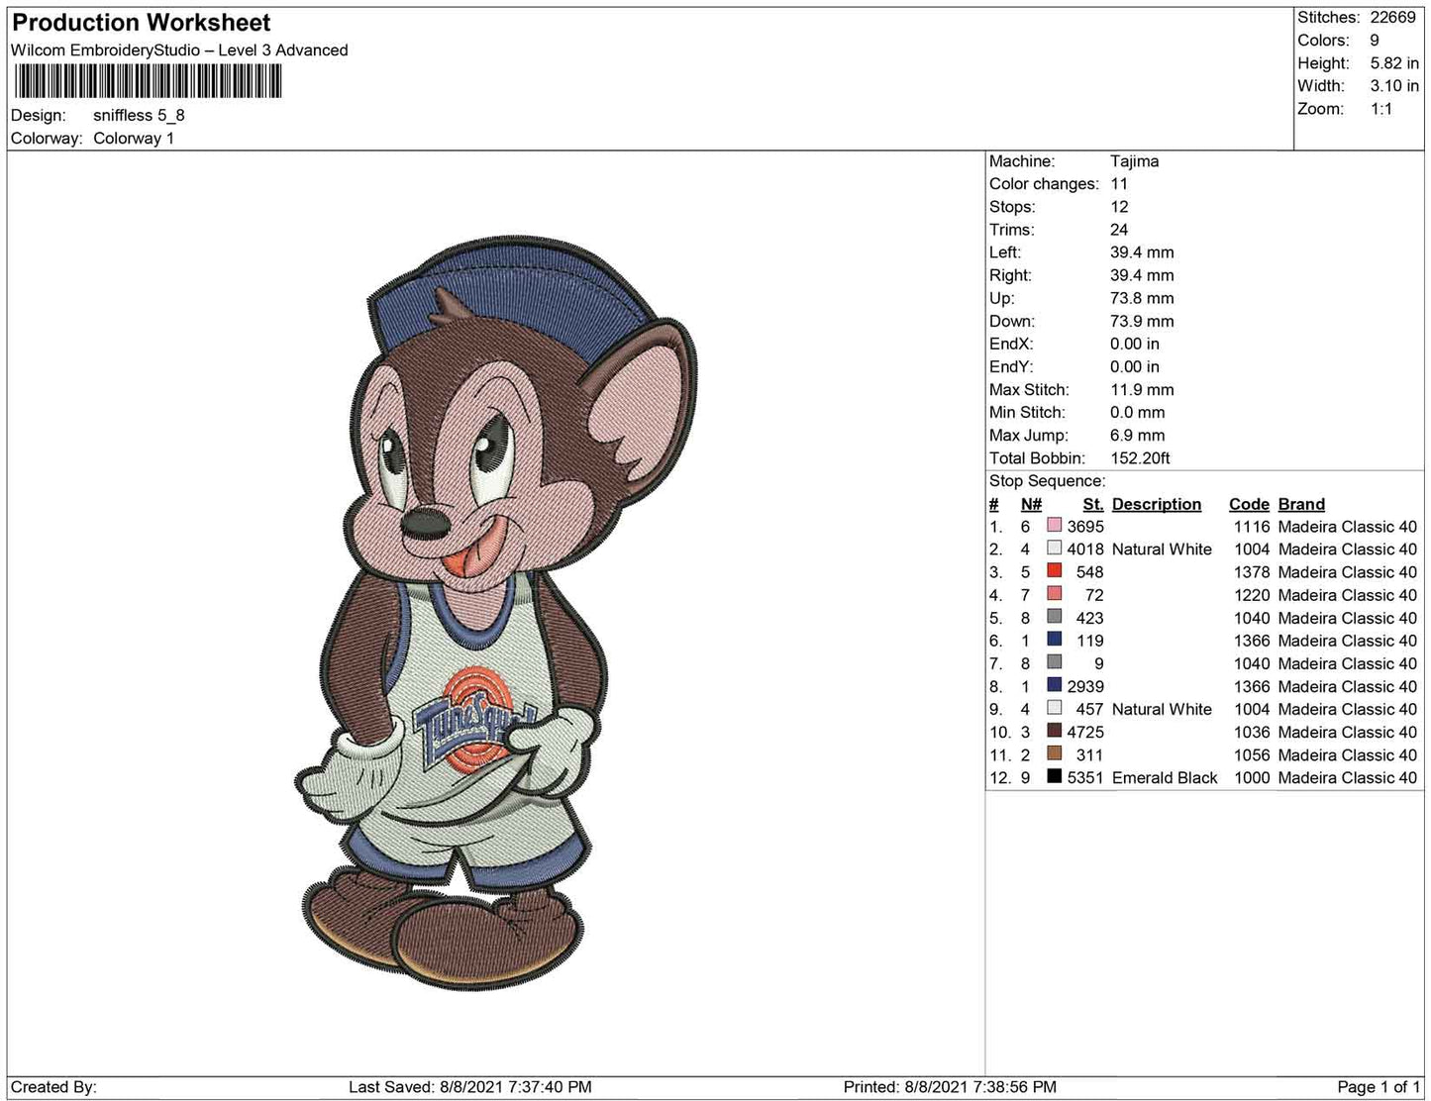Choose the white swatch beside 457 stitches
This screenshot has width=1431, height=1101.
pyautogui.click(x=1054, y=708)
